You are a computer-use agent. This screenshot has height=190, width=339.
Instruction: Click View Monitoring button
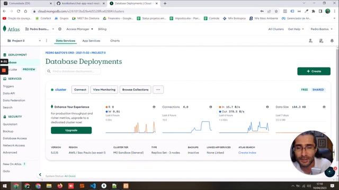tap(104, 90)
